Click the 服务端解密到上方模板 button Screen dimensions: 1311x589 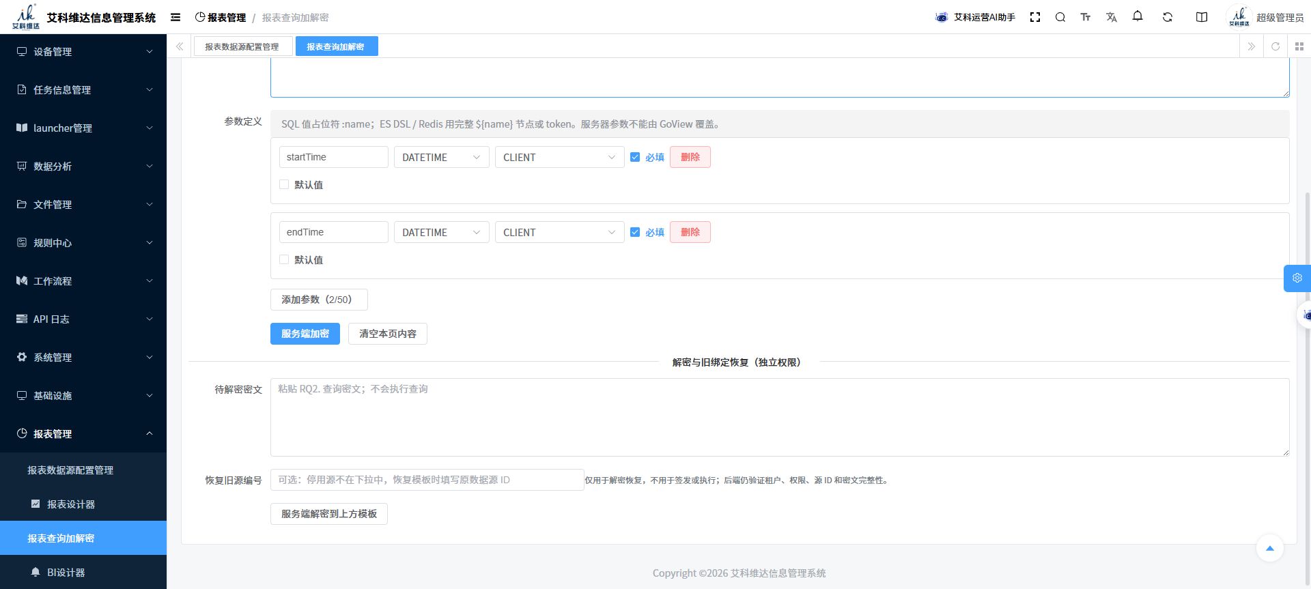pos(329,514)
